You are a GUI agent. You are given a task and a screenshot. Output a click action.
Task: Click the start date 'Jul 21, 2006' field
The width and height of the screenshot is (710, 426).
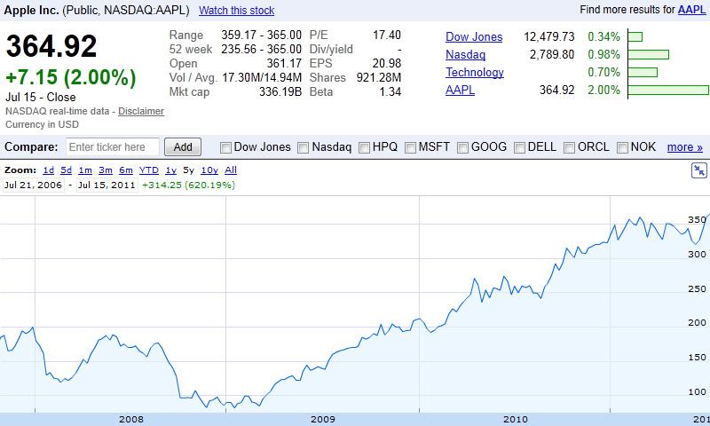click(34, 185)
